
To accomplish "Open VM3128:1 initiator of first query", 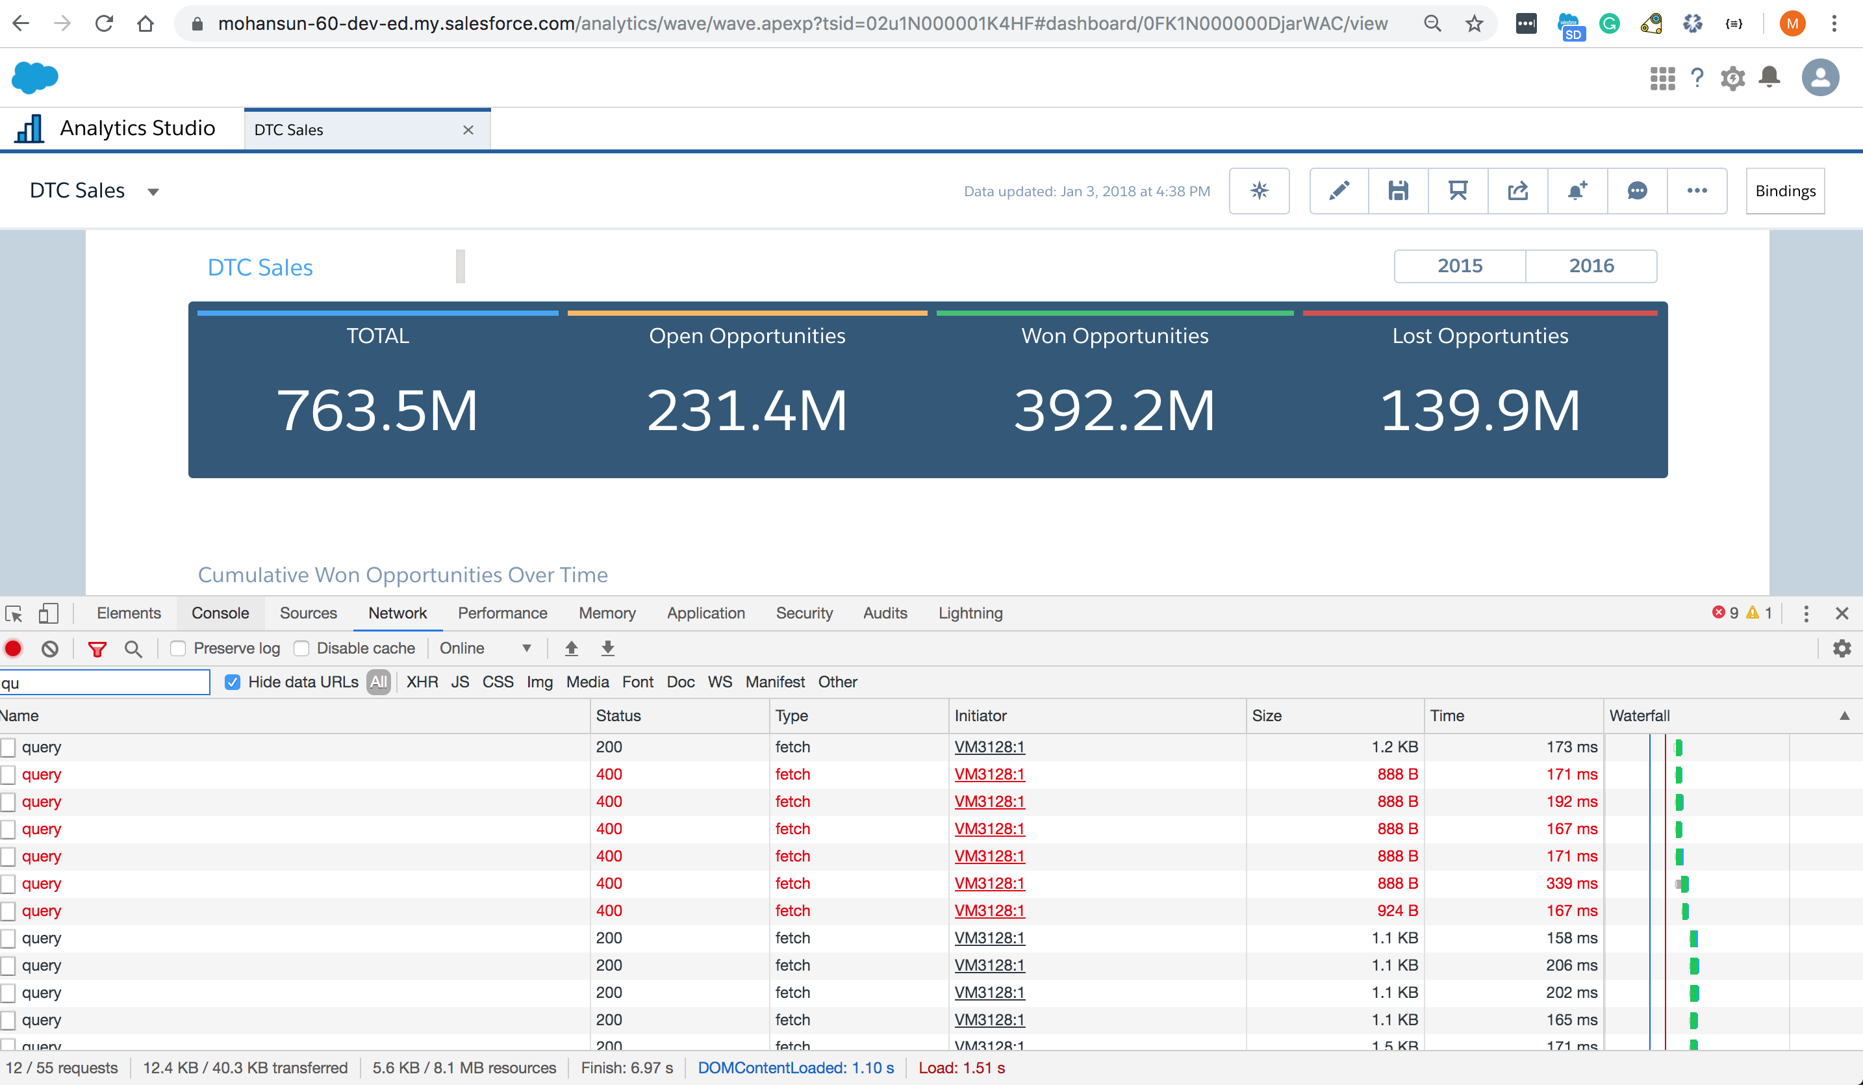I will coord(989,747).
